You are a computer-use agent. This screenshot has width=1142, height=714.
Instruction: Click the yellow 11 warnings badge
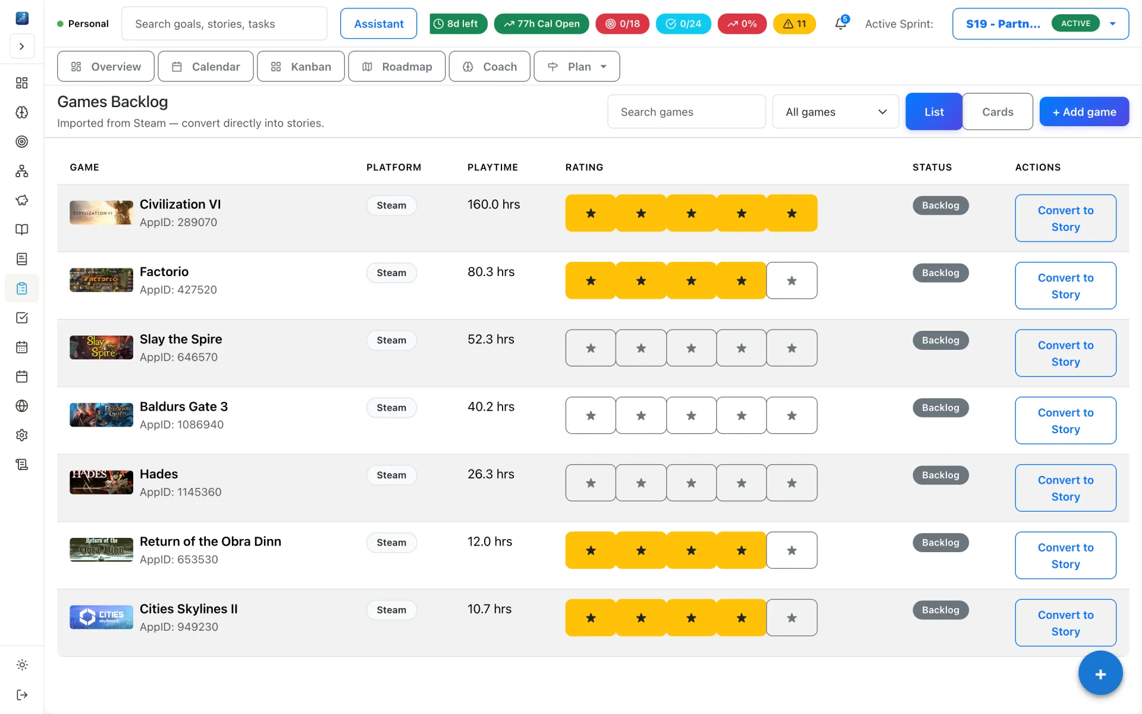(x=795, y=24)
